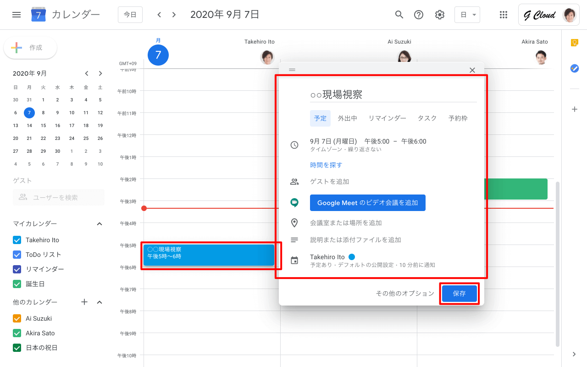Image resolution: width=587 pixels, height=367 pixels.
Task: Click the location pin icon in dialog
Action: point(294,223)
